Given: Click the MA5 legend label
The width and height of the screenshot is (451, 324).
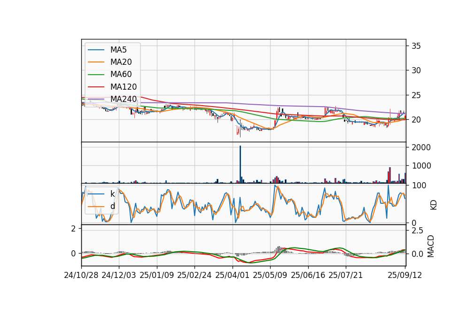Looking at the screenshot, I should click(x=118, y=50).
